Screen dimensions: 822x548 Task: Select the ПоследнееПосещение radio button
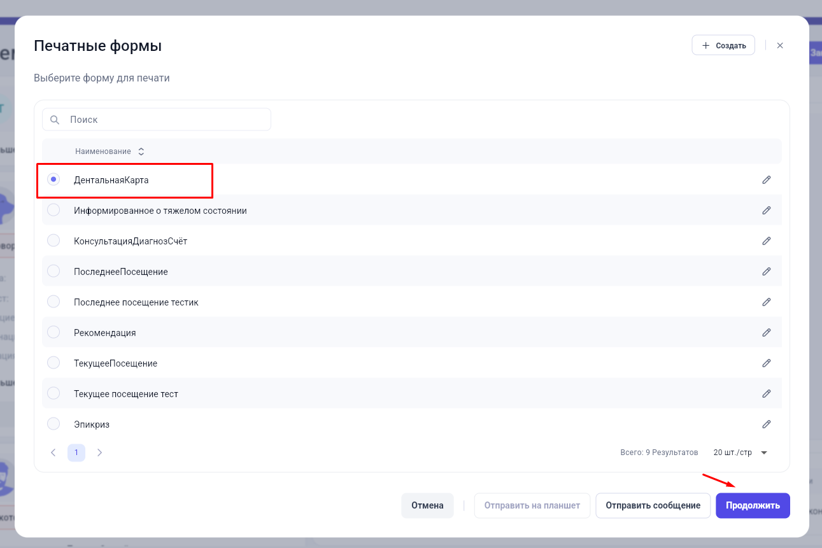pos(53,272)
